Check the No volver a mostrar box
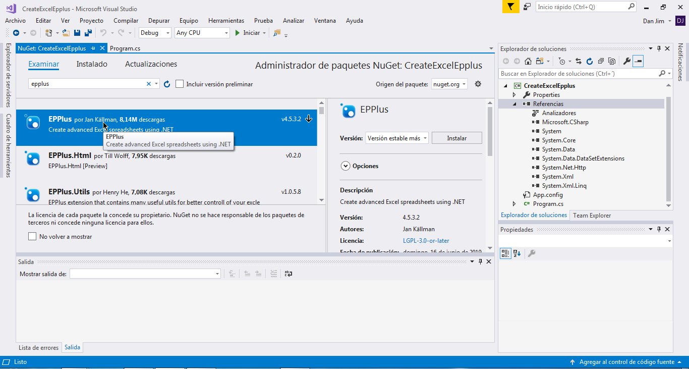The width and height of the screenshot is (689, 369). [32, 236]
